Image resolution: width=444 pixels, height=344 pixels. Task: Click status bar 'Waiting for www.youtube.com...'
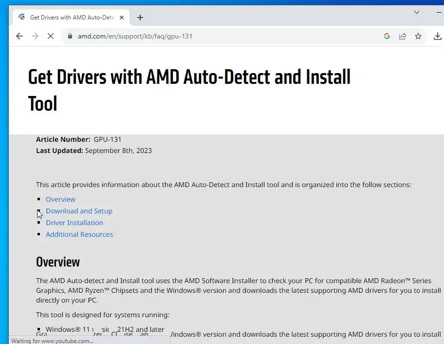tap(52, 341)
